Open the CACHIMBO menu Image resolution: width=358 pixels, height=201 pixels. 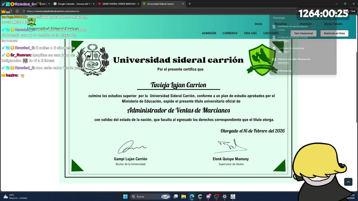click(271, 33)
